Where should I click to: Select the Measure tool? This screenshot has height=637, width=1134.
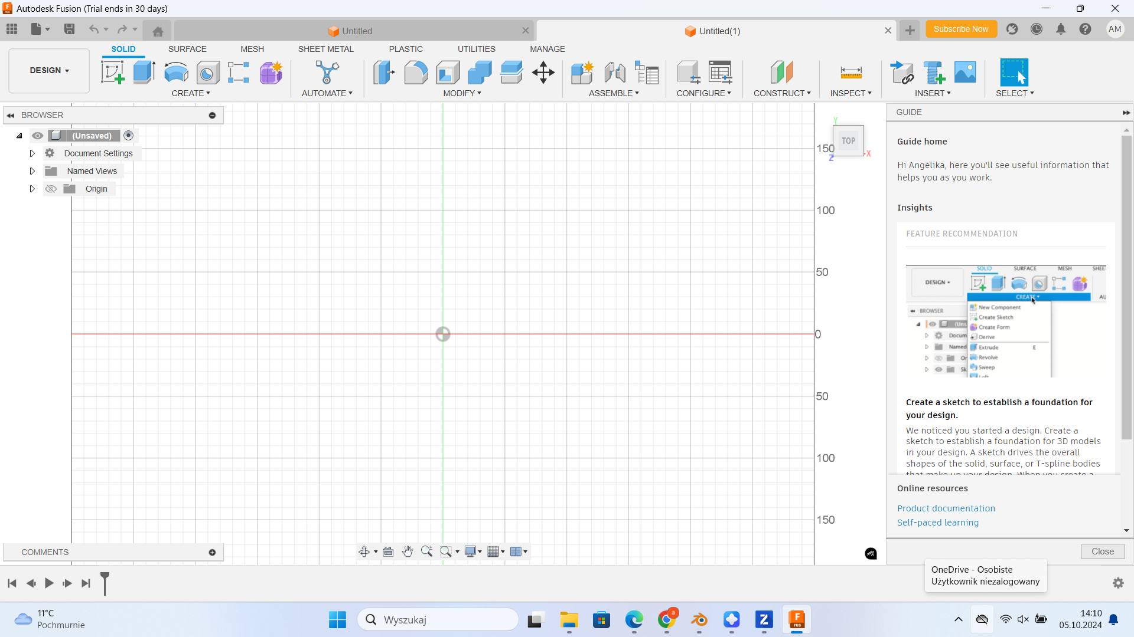coord(851,73)
